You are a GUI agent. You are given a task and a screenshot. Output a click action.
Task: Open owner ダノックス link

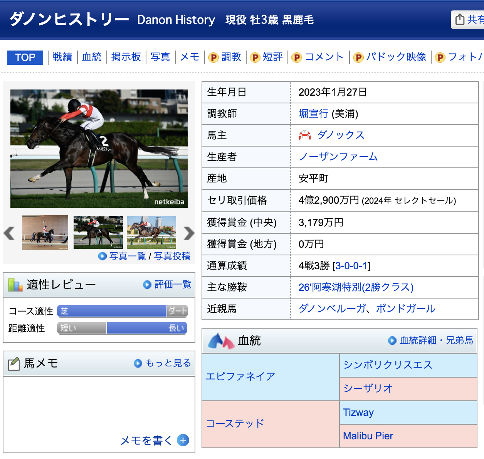tap(341, 135)
